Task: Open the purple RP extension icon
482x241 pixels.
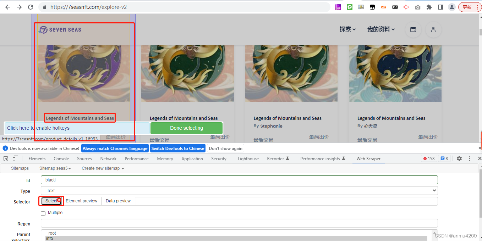Action: click(x=338, y=7)
